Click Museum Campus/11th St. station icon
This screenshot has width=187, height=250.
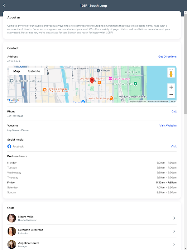coord(123,100)
